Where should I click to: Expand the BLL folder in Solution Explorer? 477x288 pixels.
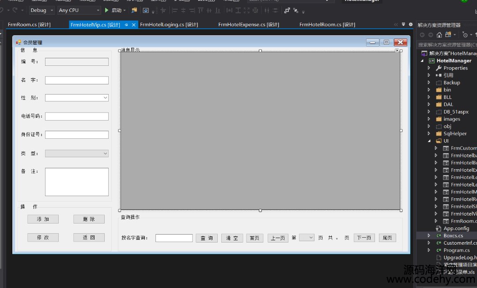point(428,97)
